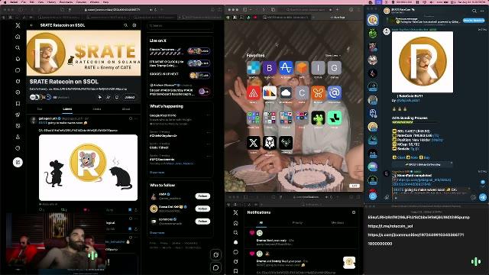Click the blue pinned message button

pos(474,21)
